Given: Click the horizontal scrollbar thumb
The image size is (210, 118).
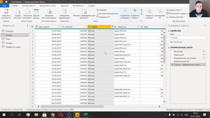Looking at the screenshot, I should (x=72, y=107).
